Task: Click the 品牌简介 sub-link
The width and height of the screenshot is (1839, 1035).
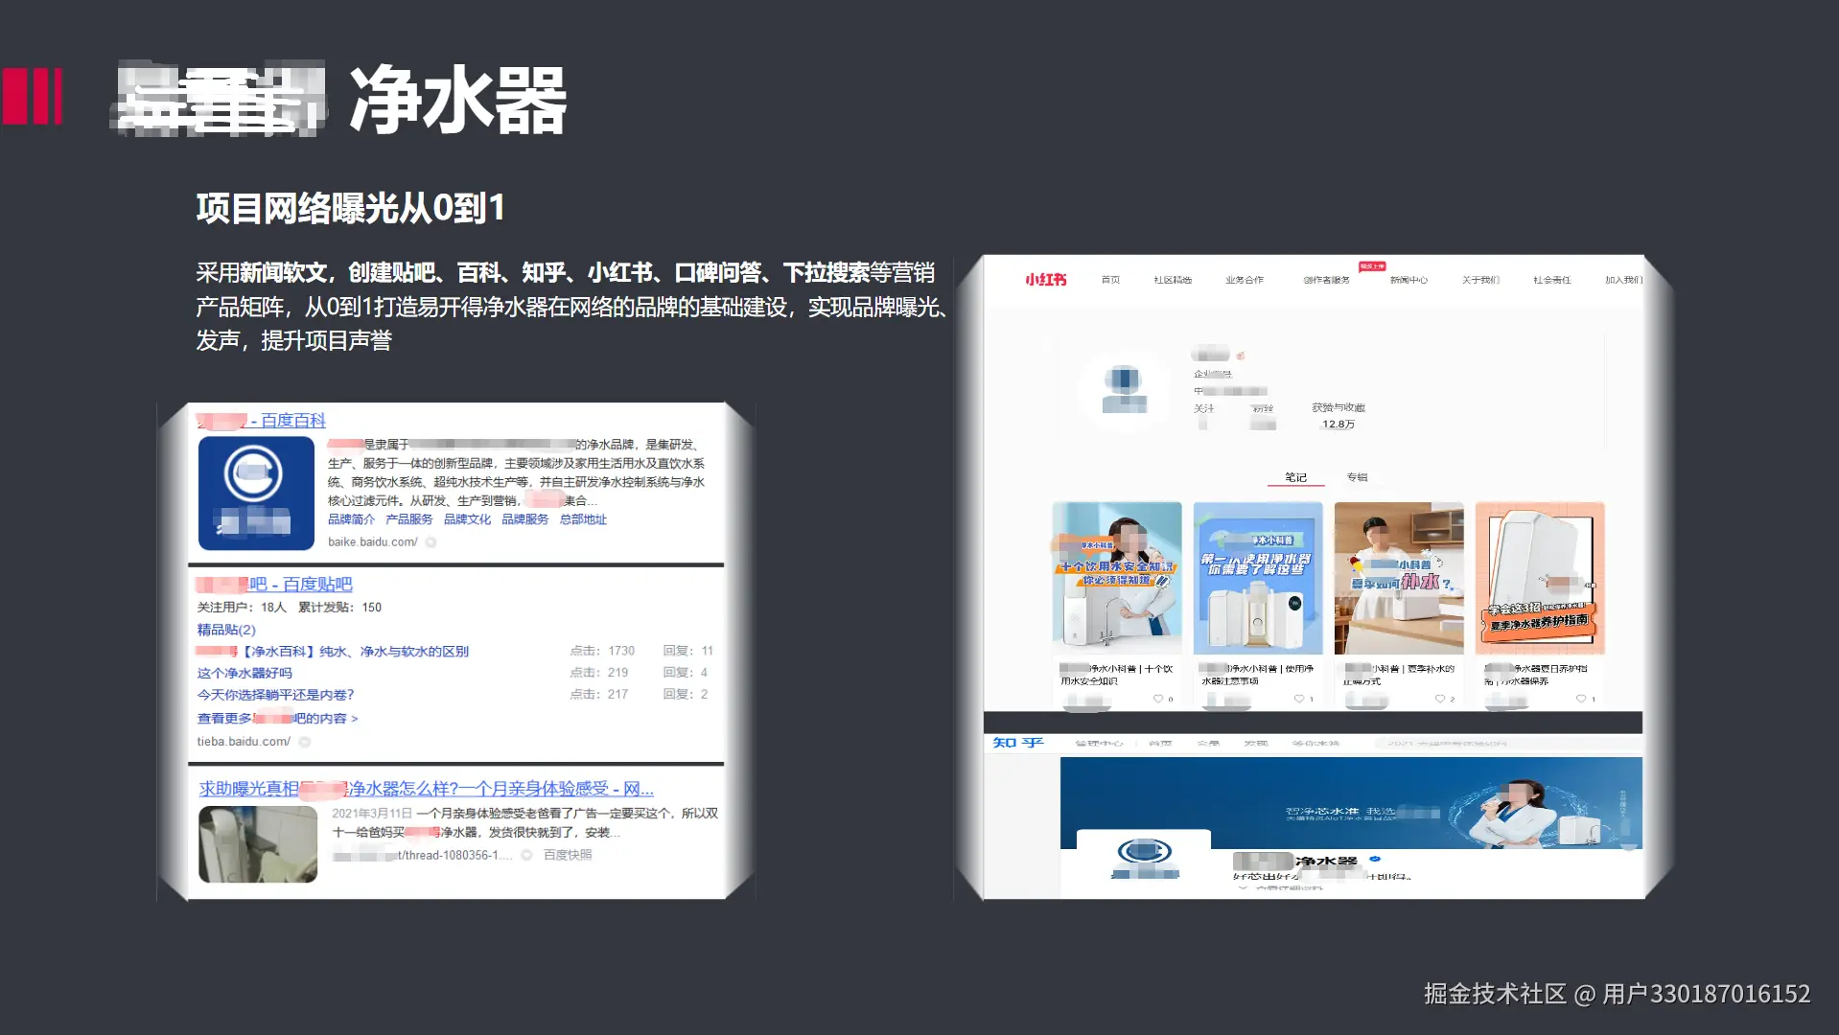Action: [x=351, y=519]
